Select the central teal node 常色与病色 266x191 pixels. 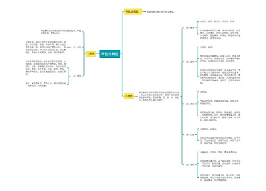(110, 54)
